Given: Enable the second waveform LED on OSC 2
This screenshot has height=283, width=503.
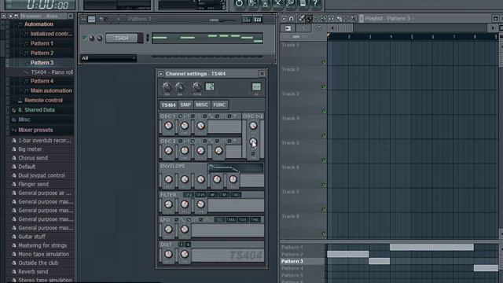Looking at the screenshot, I should (193, 141).
